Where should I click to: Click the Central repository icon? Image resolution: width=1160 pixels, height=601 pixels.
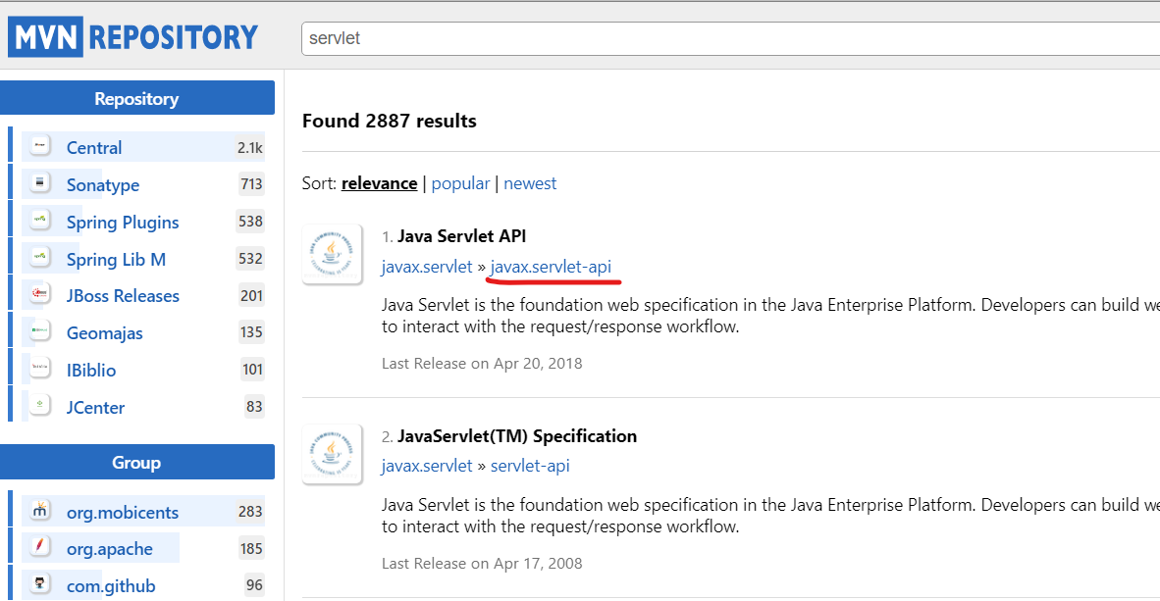(40, 146)
